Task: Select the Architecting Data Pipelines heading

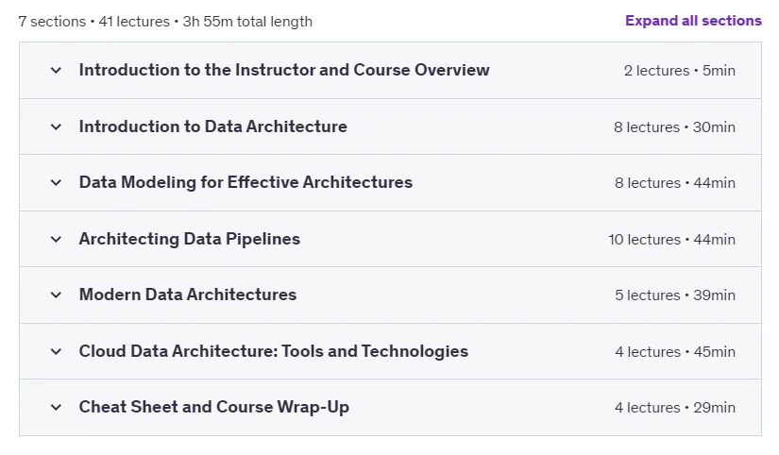Action: (x=190, y=239)
